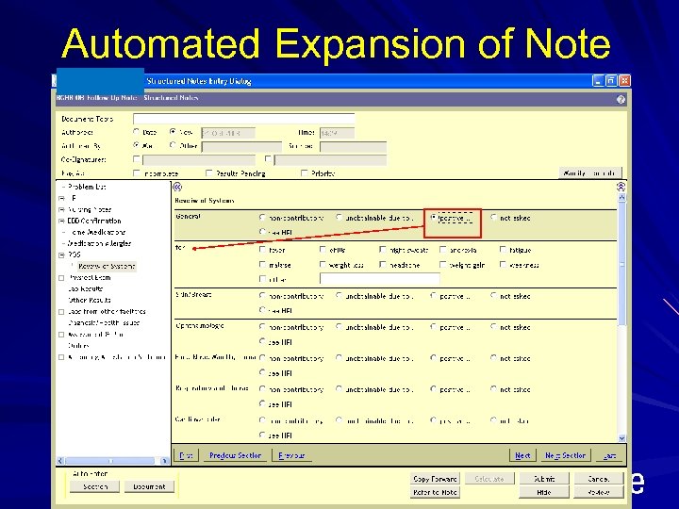Screen dimensions: 679x509
Task: Check the malaise checkbox
Action: [x=262, y=264]
